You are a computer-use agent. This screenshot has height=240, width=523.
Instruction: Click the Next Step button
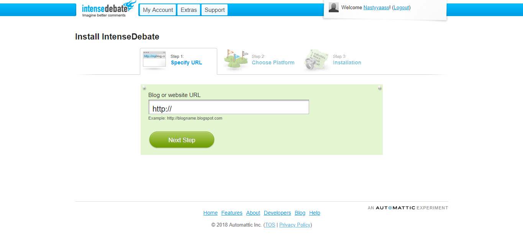[x=182, y=140]
